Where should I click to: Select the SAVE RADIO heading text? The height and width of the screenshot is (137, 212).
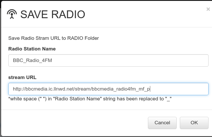coord(53,14)
